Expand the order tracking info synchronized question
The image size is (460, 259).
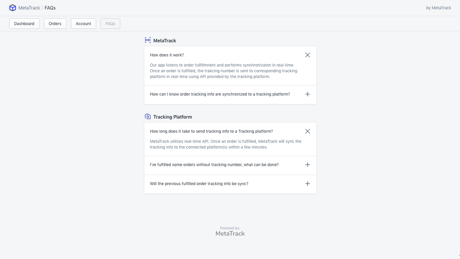(307, 94)
